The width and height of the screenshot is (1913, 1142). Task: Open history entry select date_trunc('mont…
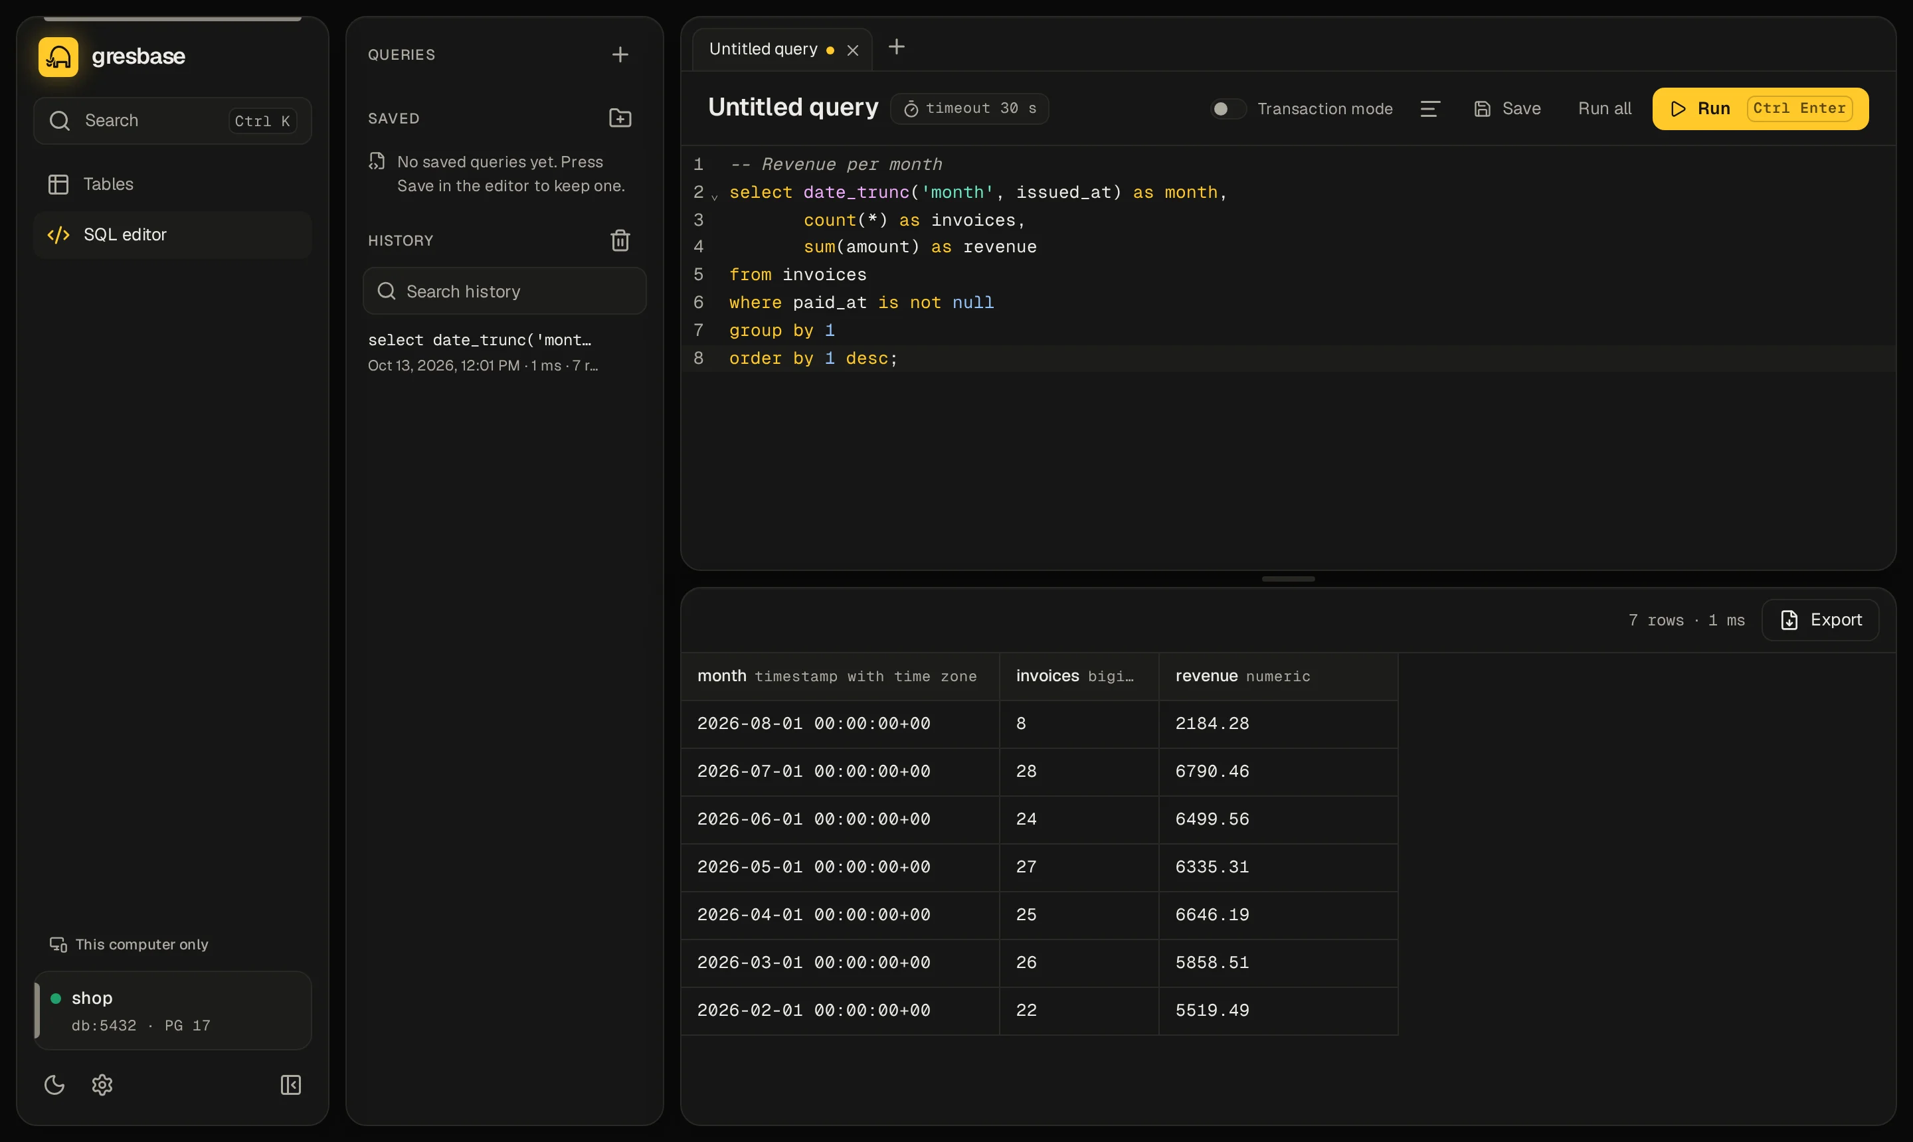tap(505, 352)
